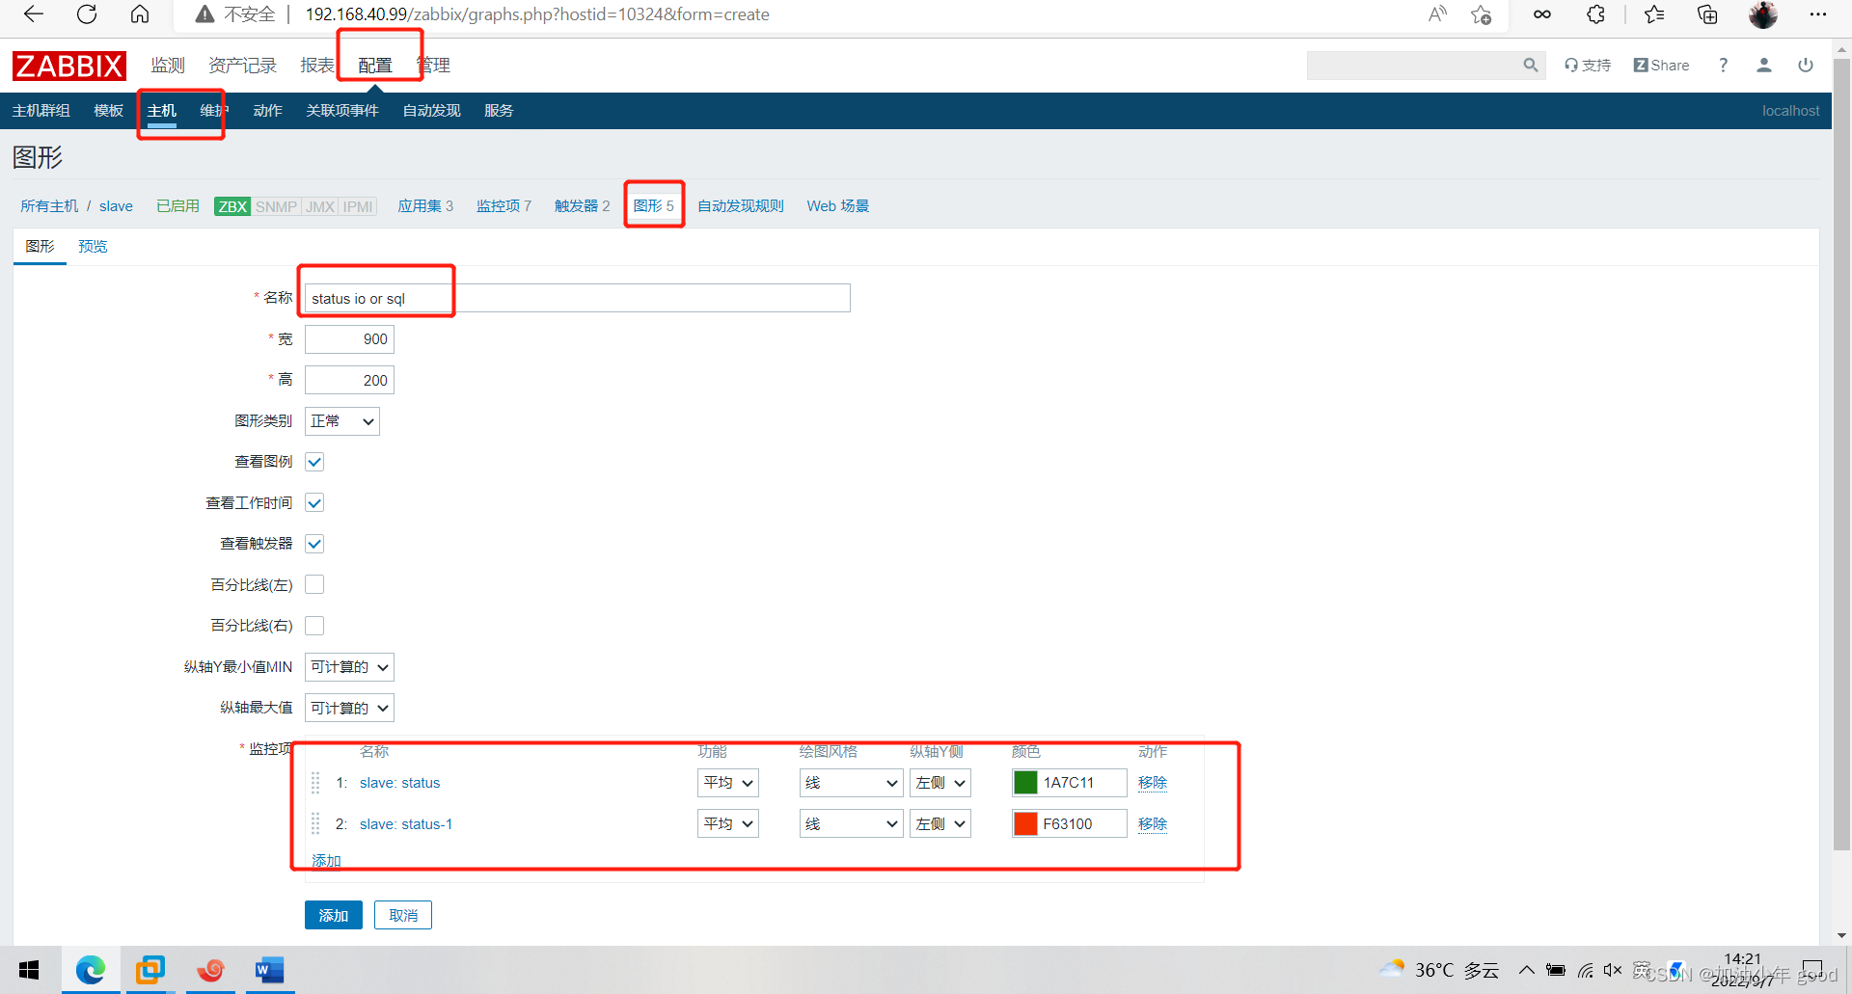Open the Monitoring (监测) menu
1852x994 pixels.
point(168,66)
